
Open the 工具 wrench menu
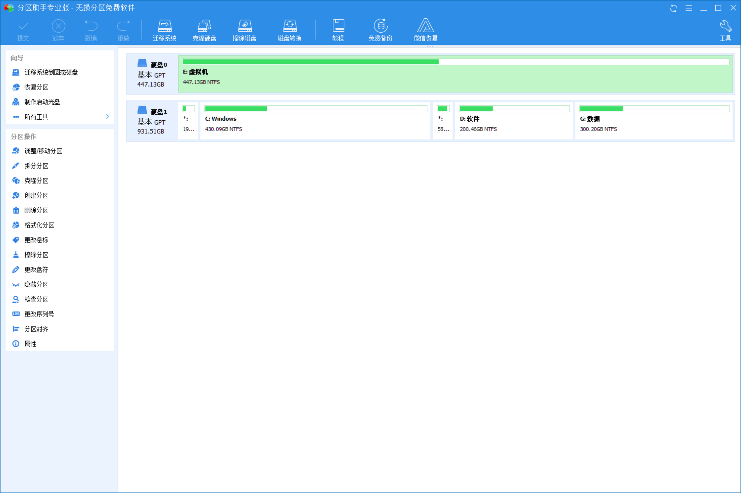(725, 31)
